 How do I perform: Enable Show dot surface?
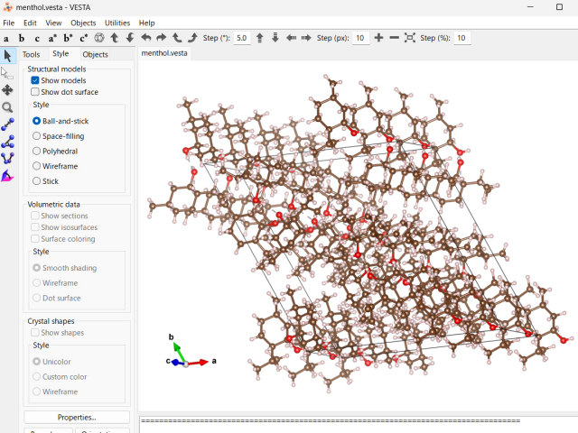click(x=35, y=92)
